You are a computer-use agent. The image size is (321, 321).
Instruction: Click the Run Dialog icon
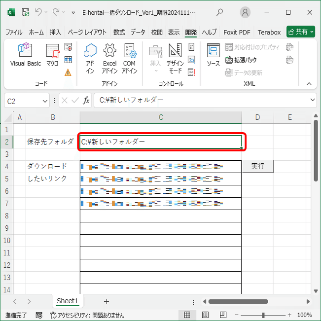coord(191,72)
